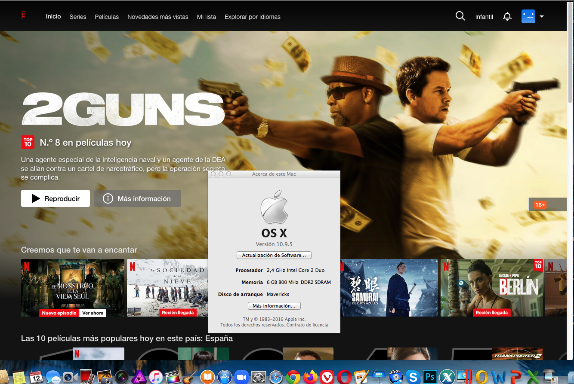
Task: Open the Películas section
Action: (107, 17)
